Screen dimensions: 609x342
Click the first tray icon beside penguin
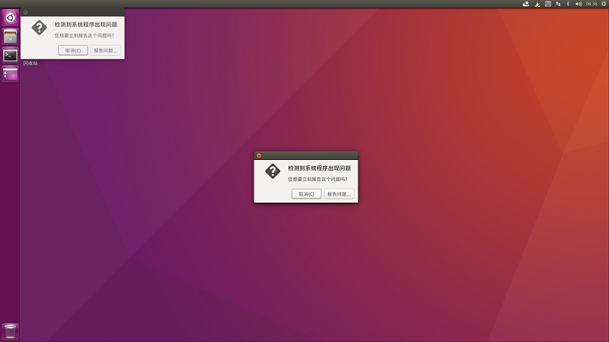[525, 4]
